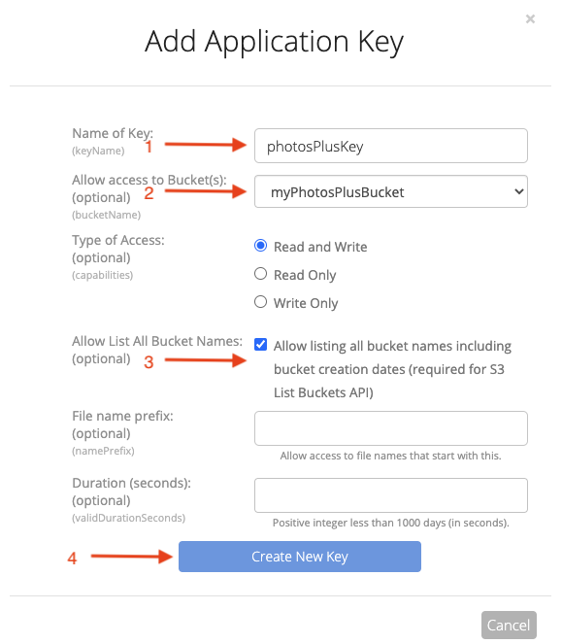Click the Name of Key text field

click(391, 146)
